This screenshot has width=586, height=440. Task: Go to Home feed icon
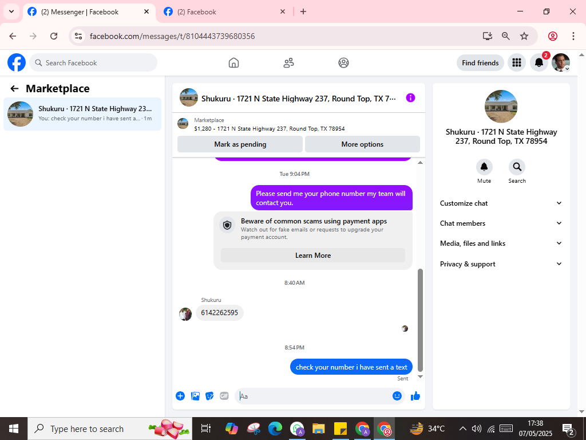[x=233, y=63]
